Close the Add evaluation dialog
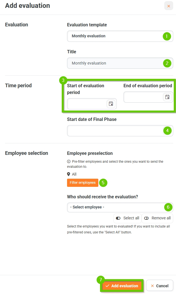The height and width of the screenshot is (294, 176). pyautogui.click(x=168, y=6)
